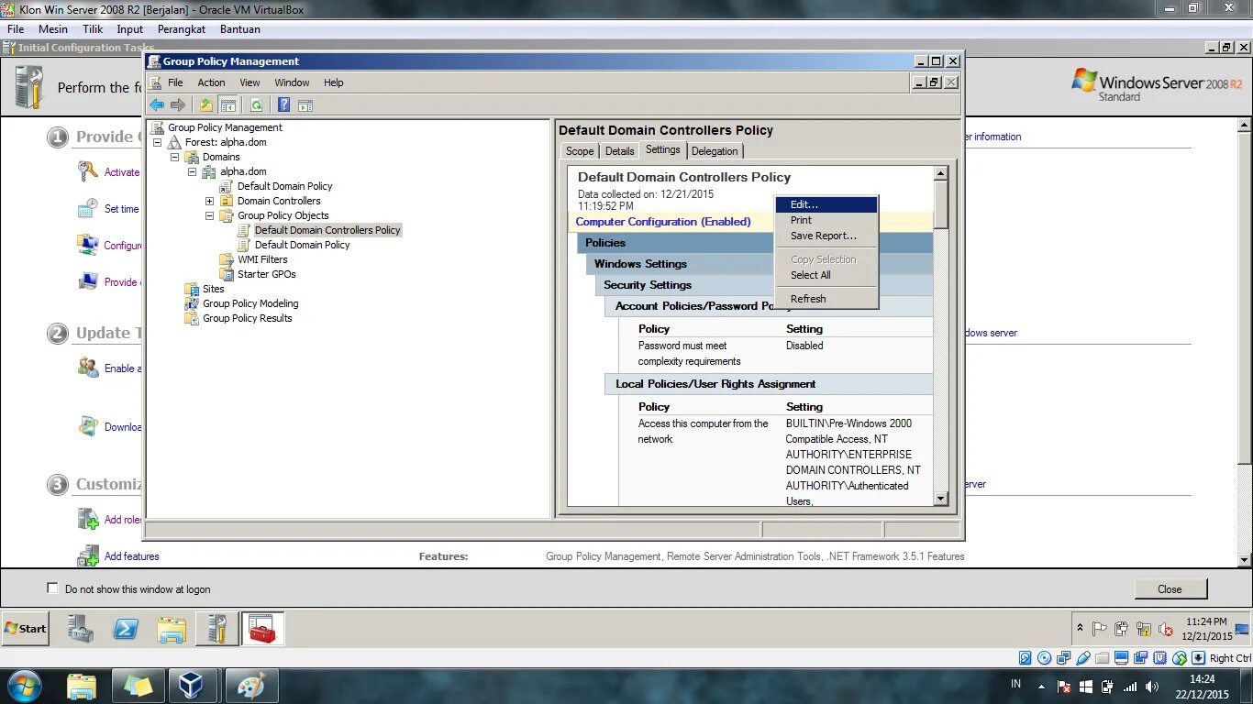This screenshot has height=704, width=1253.
Task: Open Server Manager from guest taskbar
Action: click(81, 629)
